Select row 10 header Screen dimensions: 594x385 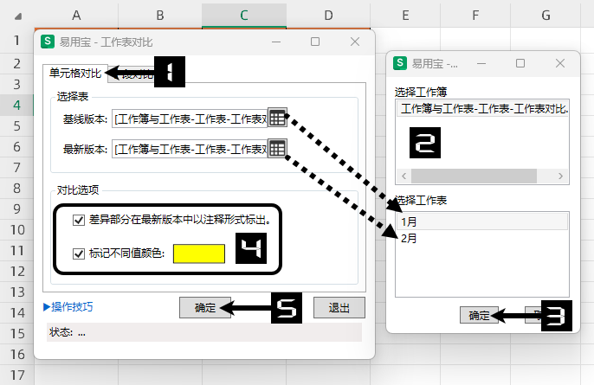coord(16,230)
